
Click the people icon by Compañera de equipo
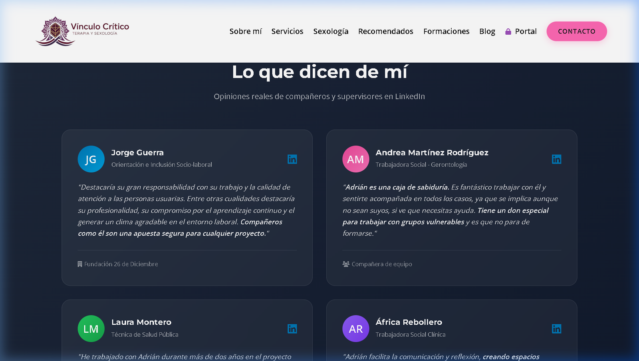pos(346,264)
